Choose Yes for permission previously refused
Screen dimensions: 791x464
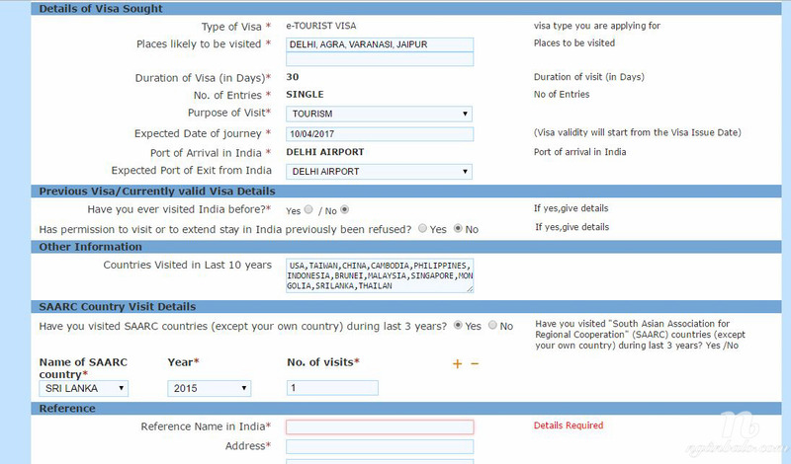click(423, 229)
